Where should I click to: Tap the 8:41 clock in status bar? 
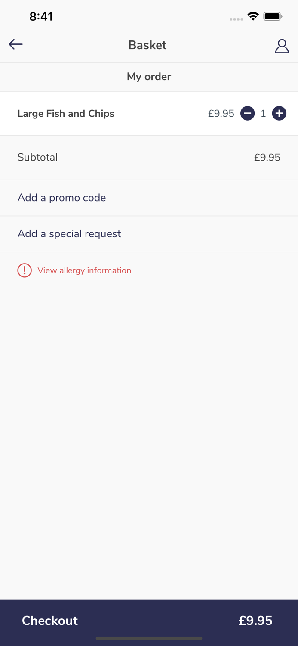[41, 17]
